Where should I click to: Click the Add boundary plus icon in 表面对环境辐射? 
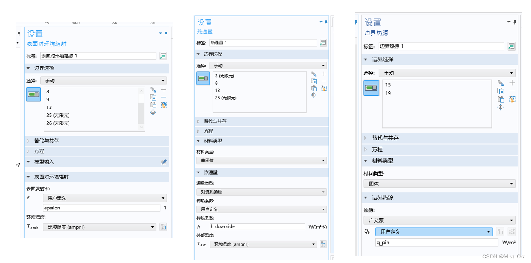[164, 90]
